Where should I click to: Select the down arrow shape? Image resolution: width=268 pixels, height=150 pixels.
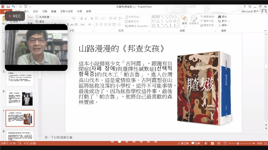(x=175, y=21)
